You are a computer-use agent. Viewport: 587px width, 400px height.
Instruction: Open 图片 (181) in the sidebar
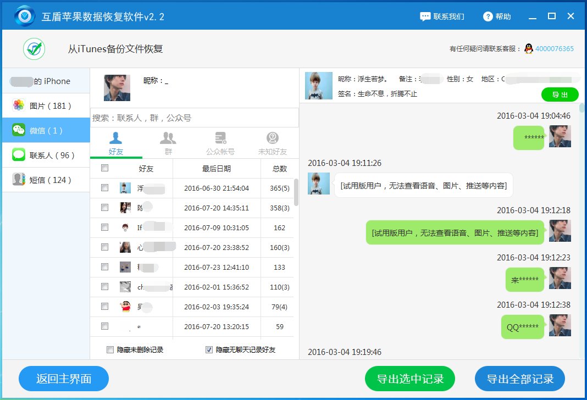point(46,105)
